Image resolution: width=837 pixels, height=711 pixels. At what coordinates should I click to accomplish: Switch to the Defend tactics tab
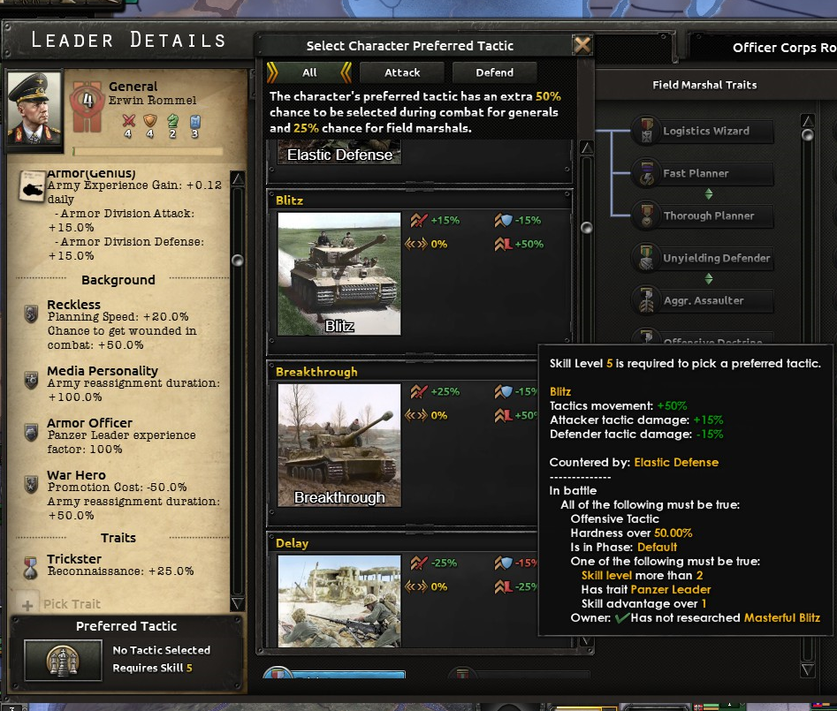click(494, 72)
